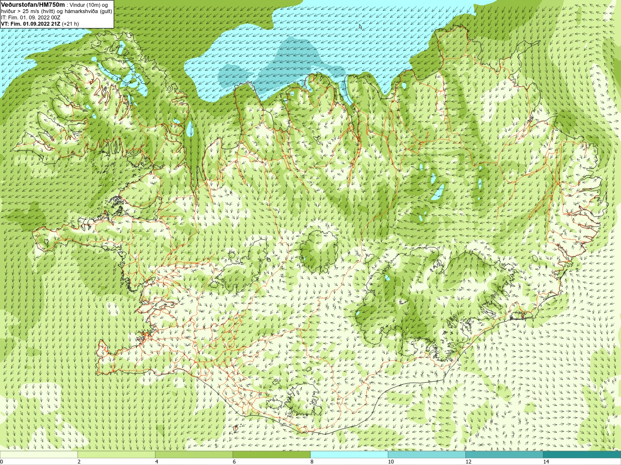Click the Veðurstofan/HM750m title text
This screenshot has width=621, height=465.
pyautogui.click(x=33, y=5)
